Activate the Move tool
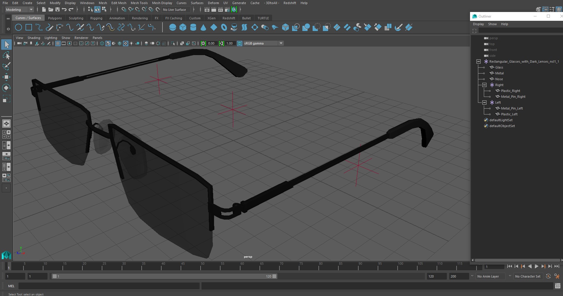The height and width of the screenshot is (296, 563). click(6, 77)
